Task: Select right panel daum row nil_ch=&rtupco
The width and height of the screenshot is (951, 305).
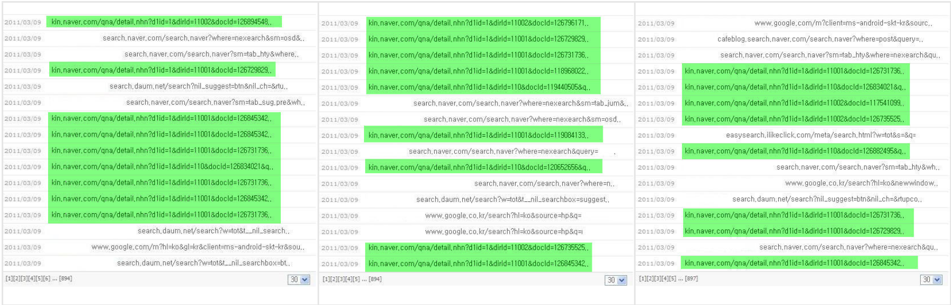Action: 827,199
